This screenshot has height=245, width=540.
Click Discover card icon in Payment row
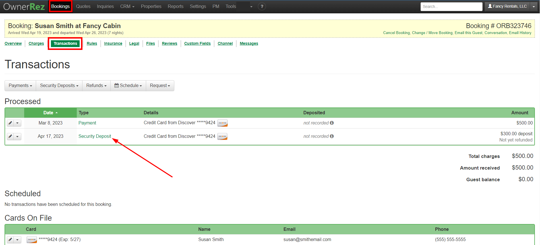click(222, 123)
